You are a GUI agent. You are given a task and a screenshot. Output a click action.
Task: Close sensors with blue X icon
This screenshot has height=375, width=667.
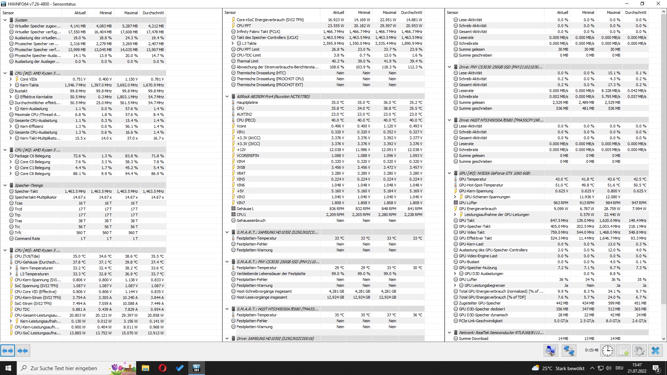[656, 351]
